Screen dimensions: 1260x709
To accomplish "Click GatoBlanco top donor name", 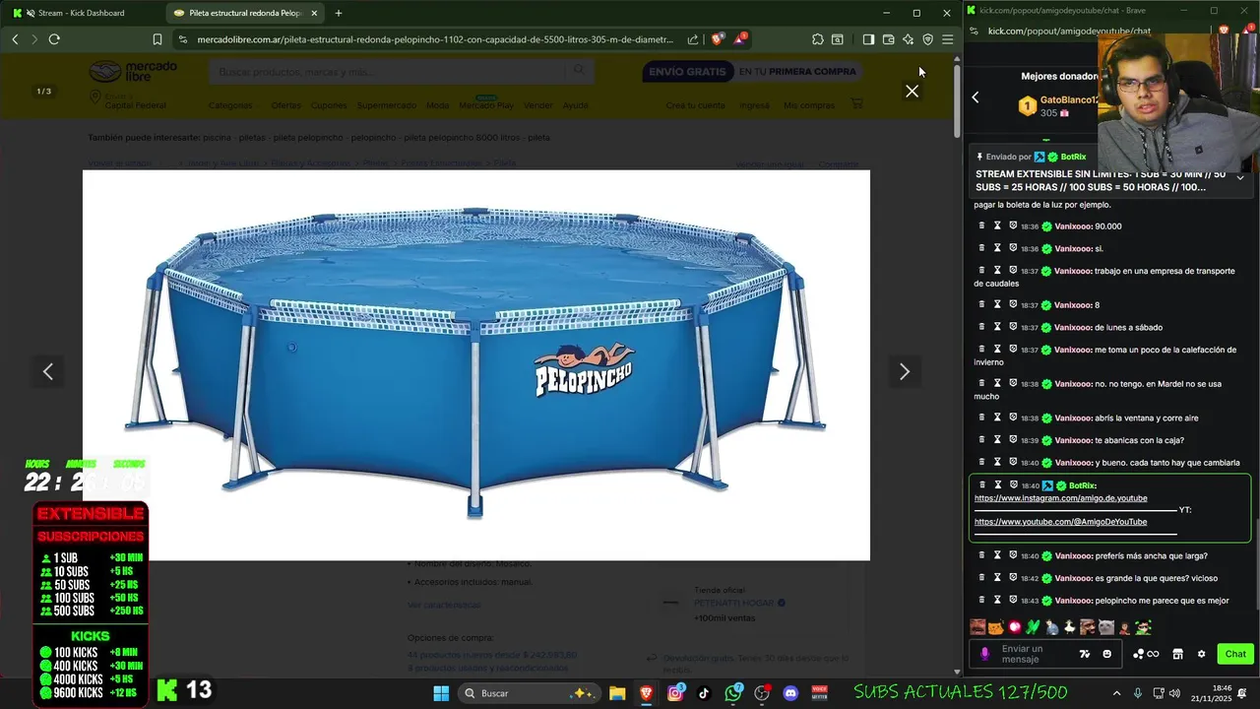I will 1070,100.
